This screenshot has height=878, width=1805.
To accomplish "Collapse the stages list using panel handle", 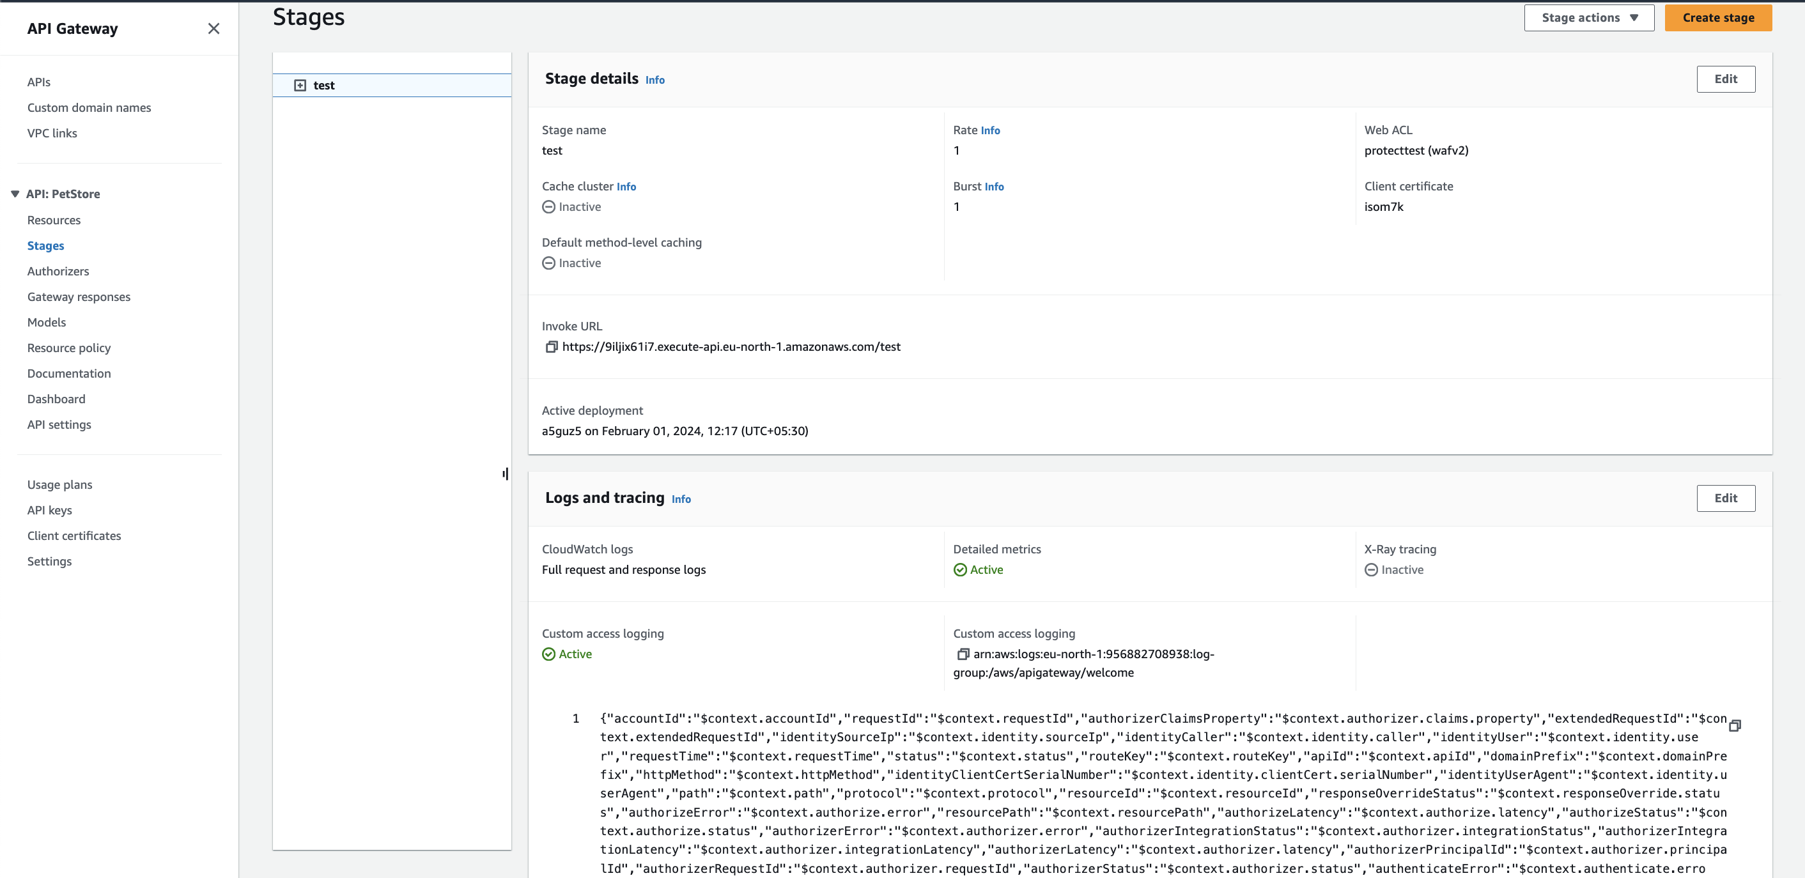I will [x=504, y=474].
